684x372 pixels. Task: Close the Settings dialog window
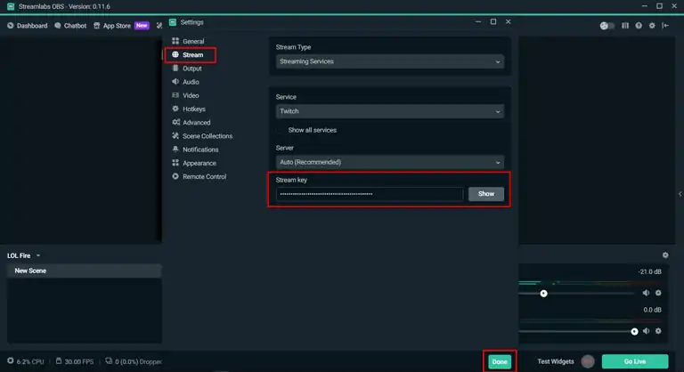(x=509, y=22)
